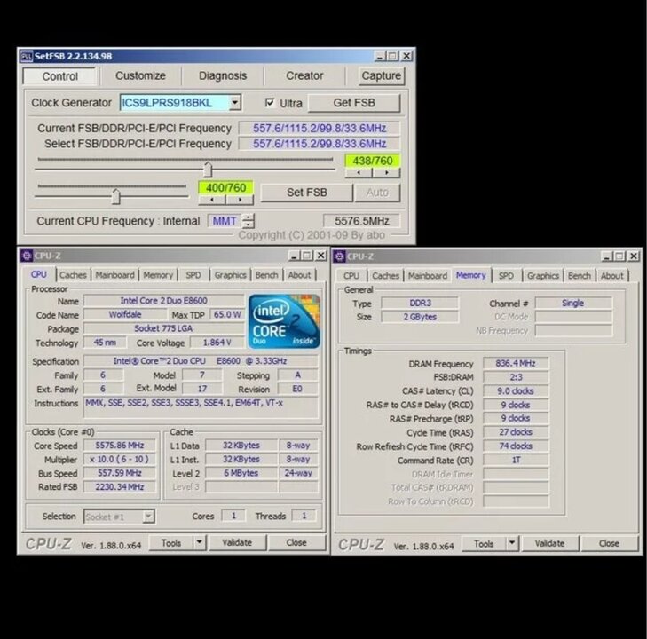Open the Creator tab in SetFSB

coord(304,76)
